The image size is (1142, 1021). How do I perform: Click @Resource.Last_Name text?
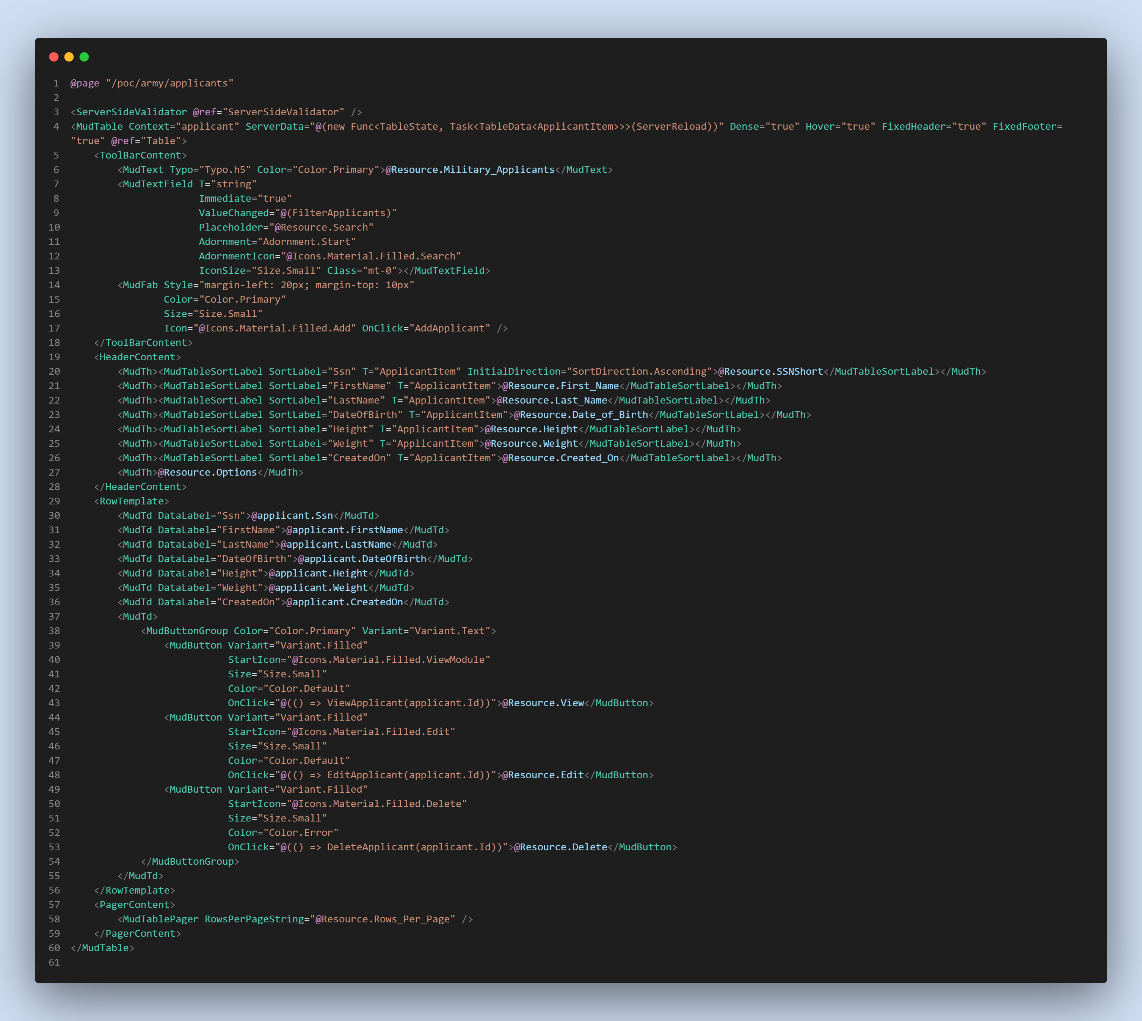point(552,400)
